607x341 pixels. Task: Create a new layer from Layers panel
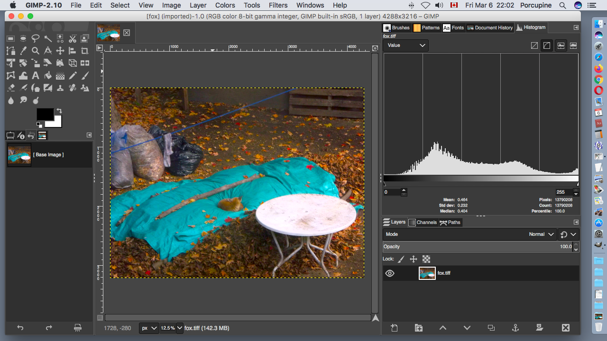[394, 328]
